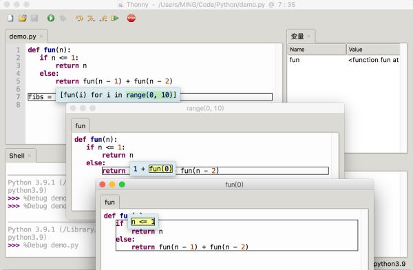Select the fun variable row

[x=343, y=60]
